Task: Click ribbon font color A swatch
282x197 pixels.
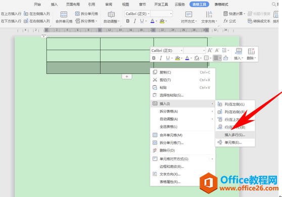Action: tap(152, 21)
